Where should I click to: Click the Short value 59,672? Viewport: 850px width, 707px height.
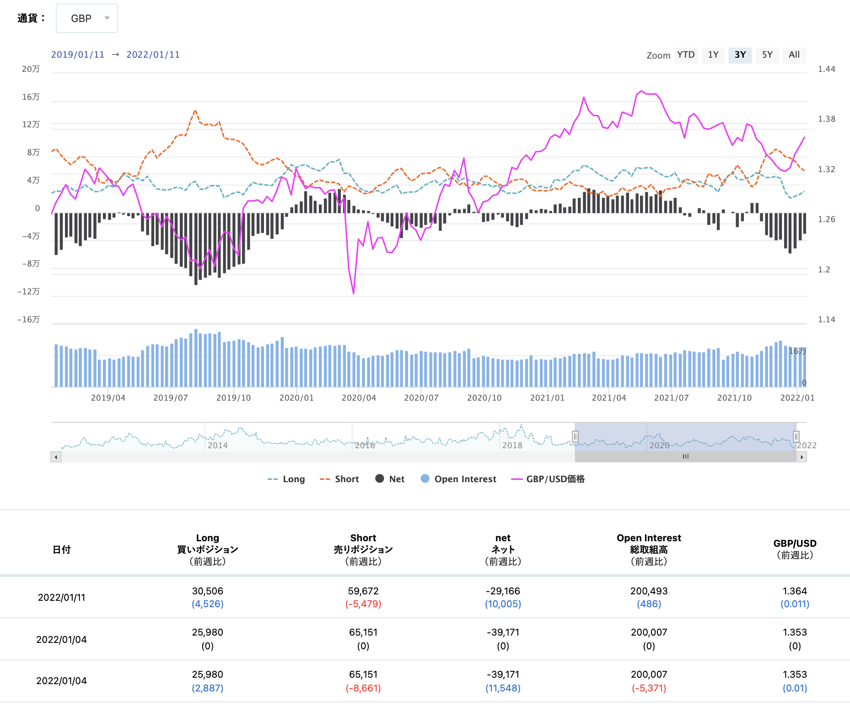coord(363,591)
